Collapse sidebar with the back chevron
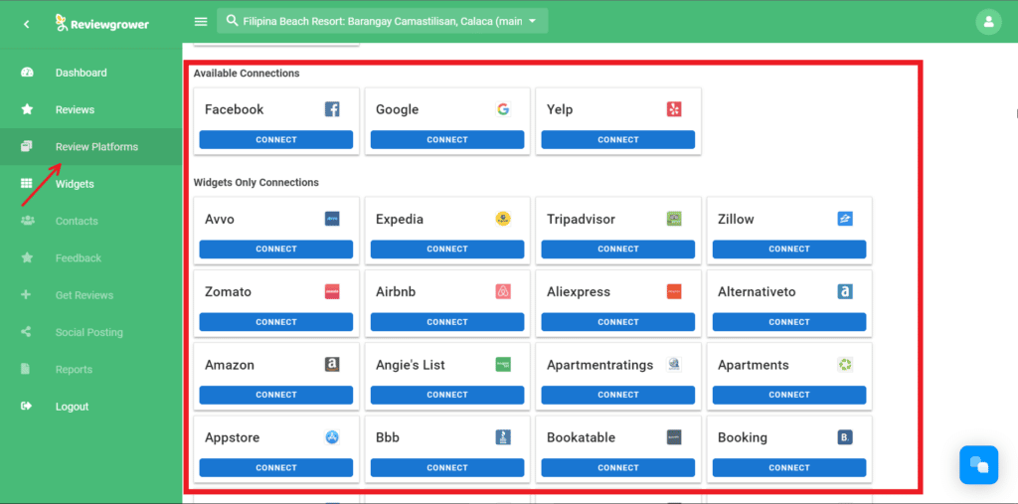 click(x=27, y=24)
